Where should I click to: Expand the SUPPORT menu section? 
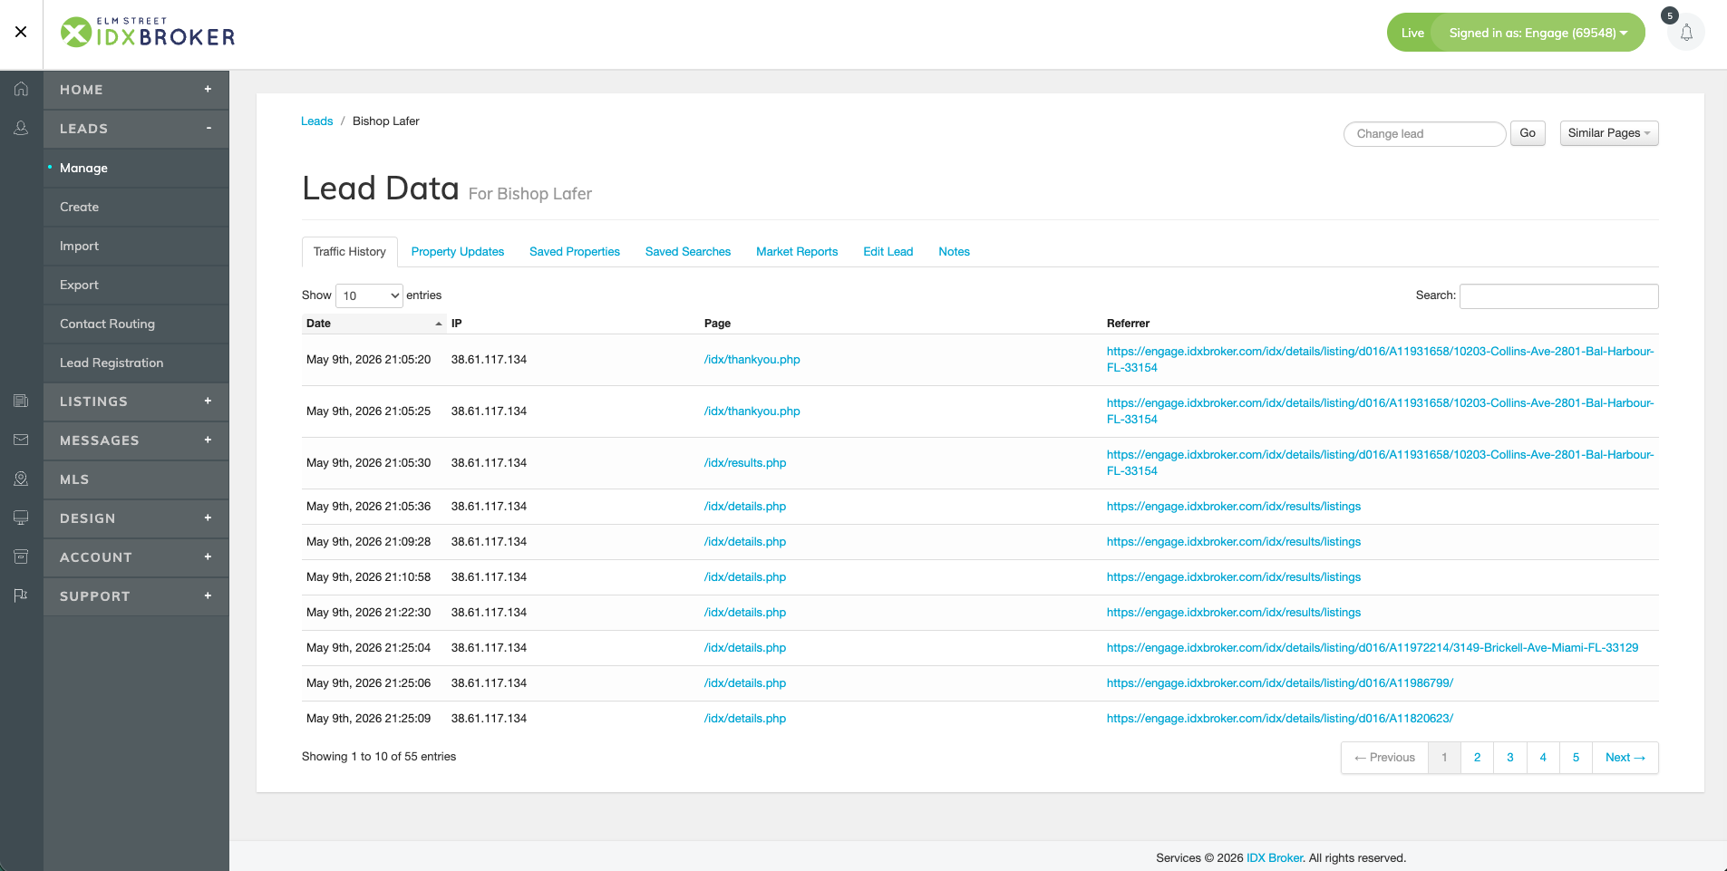[x=136, y=596]
